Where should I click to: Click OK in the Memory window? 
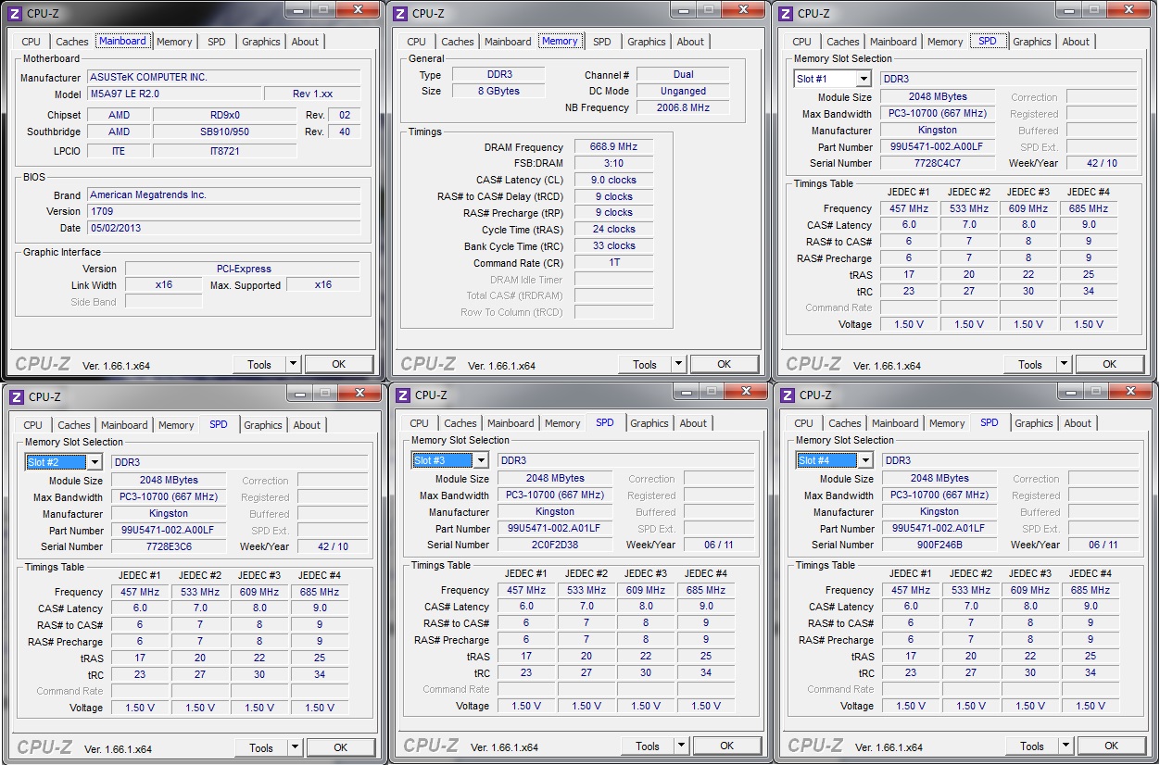(725, 364)
